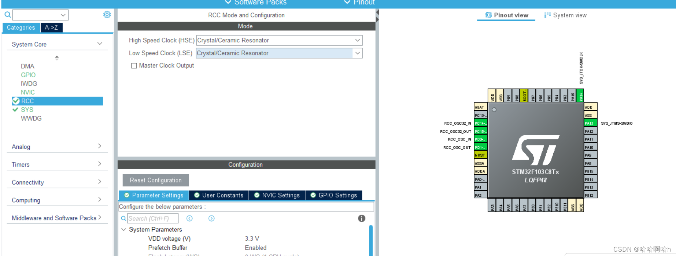Click the next search result arrow icon
The image size is (676, 256).
pos(211,218)
